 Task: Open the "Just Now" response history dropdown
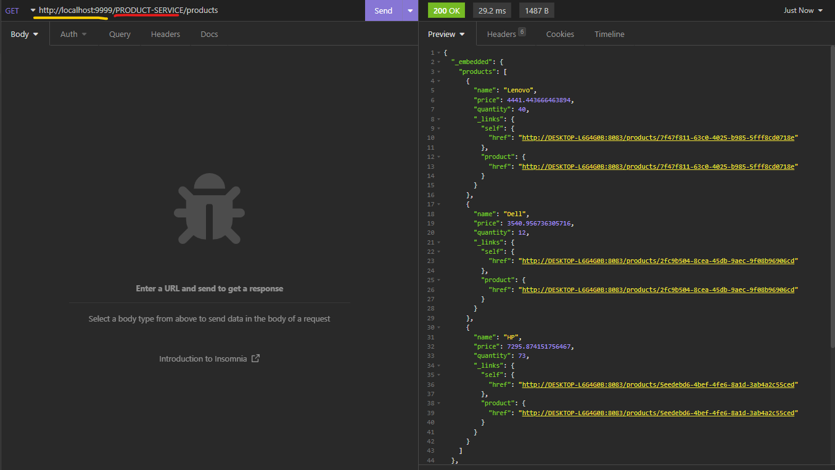(x=803, y=10)
